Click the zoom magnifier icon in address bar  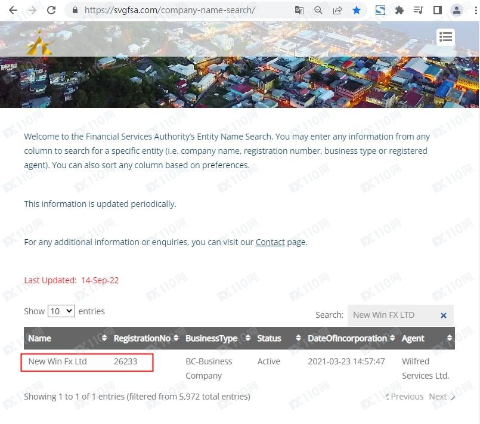[318, 10]
